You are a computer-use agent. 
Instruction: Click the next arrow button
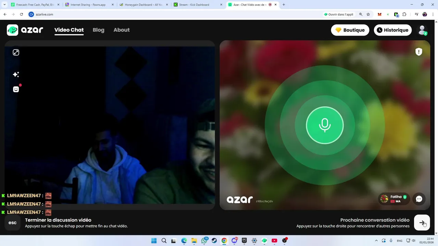[x=422, y=222]
